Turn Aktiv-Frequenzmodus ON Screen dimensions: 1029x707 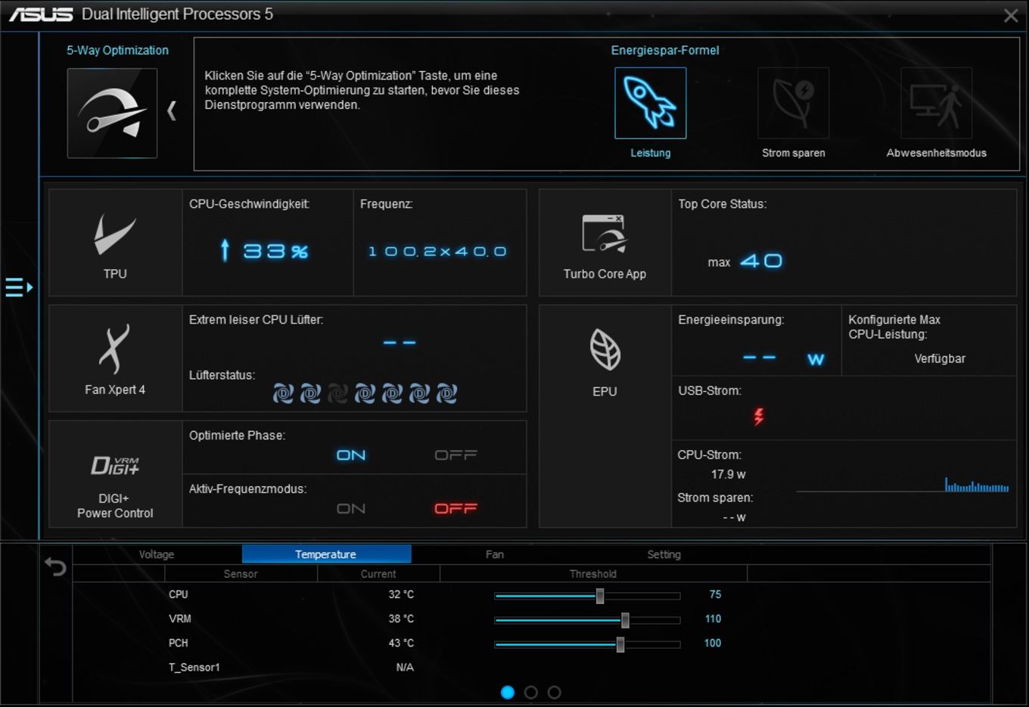tap(351, 509)
